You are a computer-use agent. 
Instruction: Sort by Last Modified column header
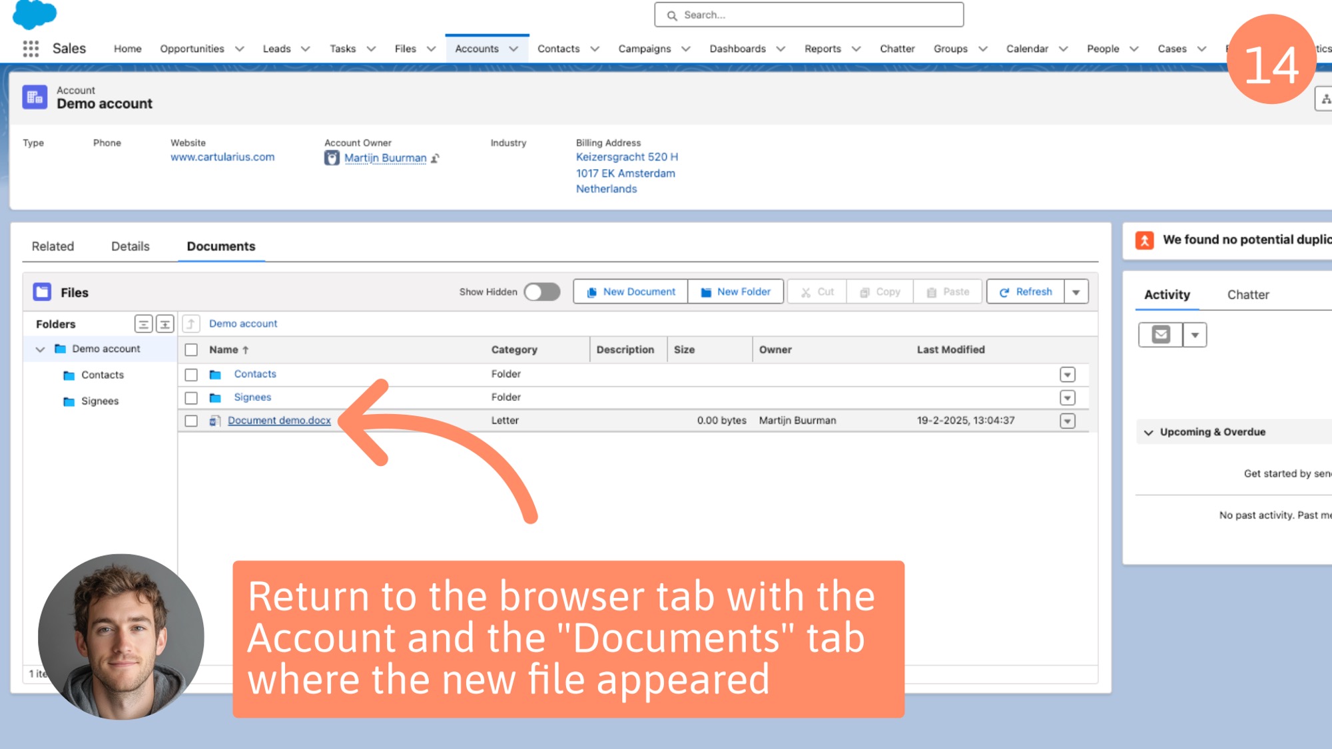950,350
